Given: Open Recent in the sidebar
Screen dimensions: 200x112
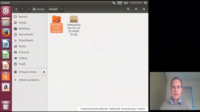Looking at the screenshot, I should click(x=29, y=16).
